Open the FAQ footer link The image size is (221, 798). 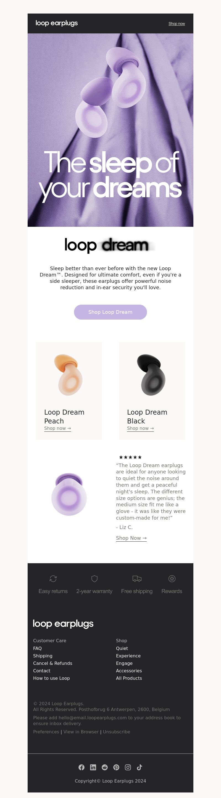tap(38, 648)
